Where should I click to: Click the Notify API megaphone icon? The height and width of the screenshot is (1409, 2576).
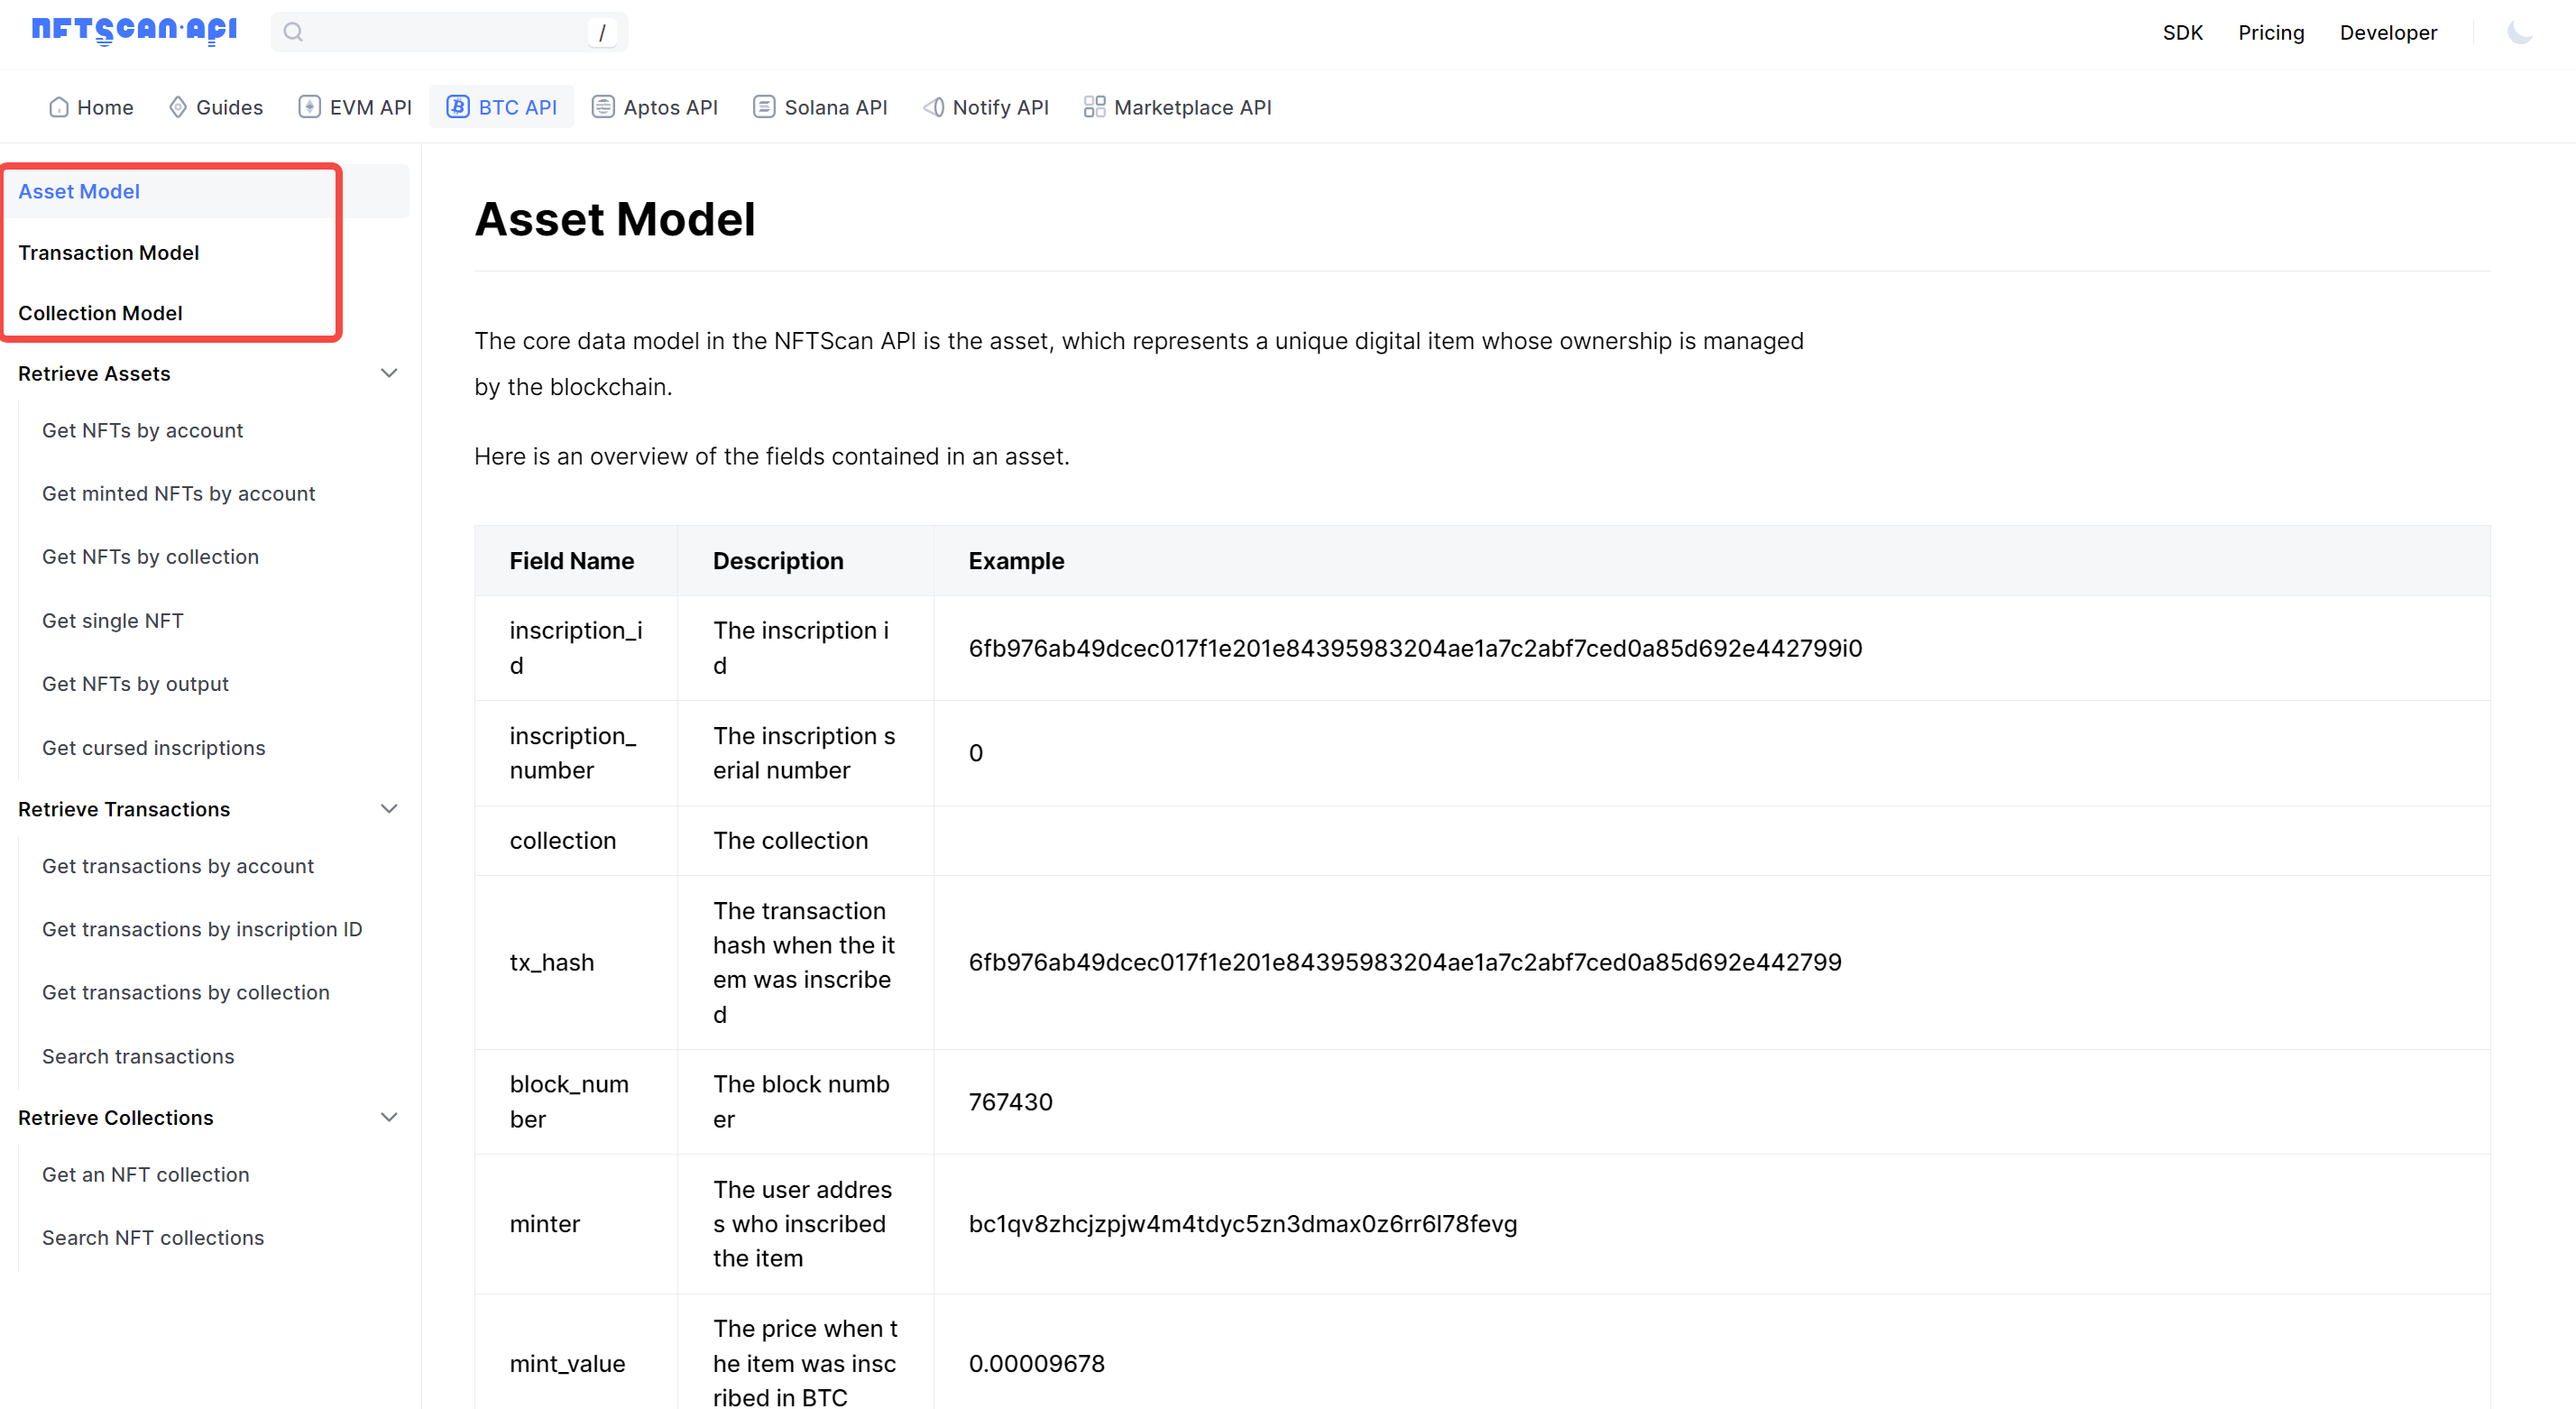coord(933,107)
